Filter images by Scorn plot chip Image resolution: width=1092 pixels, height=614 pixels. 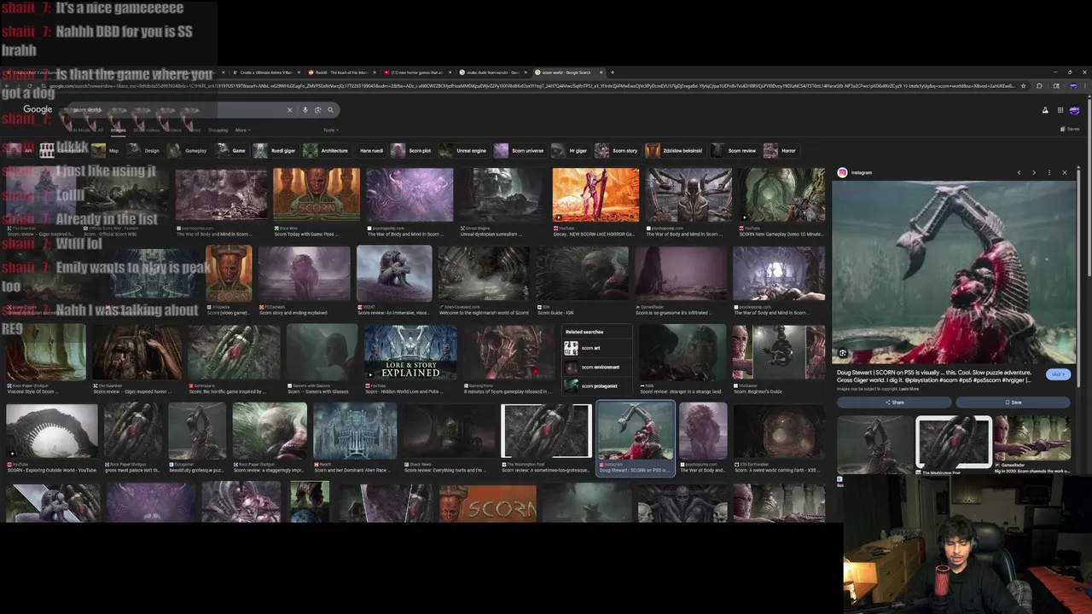click(x=412, y=151)
